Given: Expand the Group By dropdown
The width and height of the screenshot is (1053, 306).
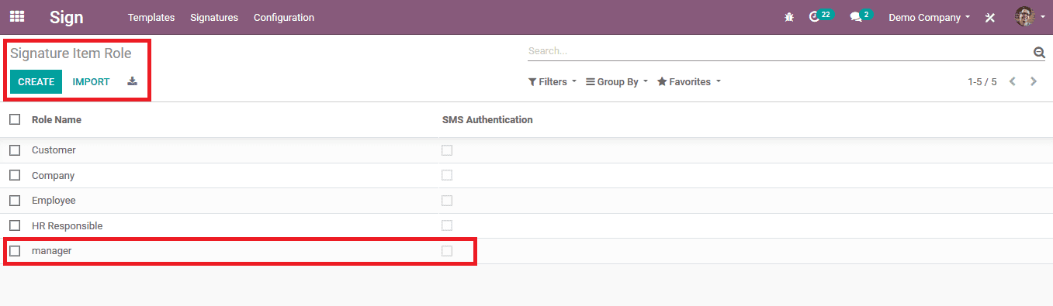Looking at the screenshot, I should [617, 81].
